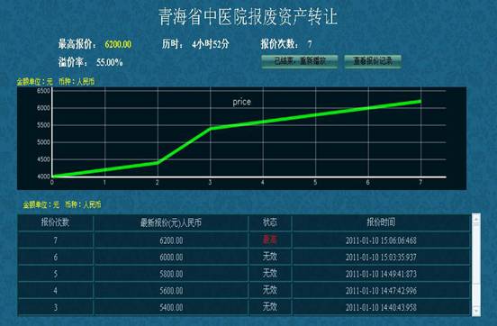Open 查看报价记录 bid records button
The image size is (497, 326).
point(373,61)
